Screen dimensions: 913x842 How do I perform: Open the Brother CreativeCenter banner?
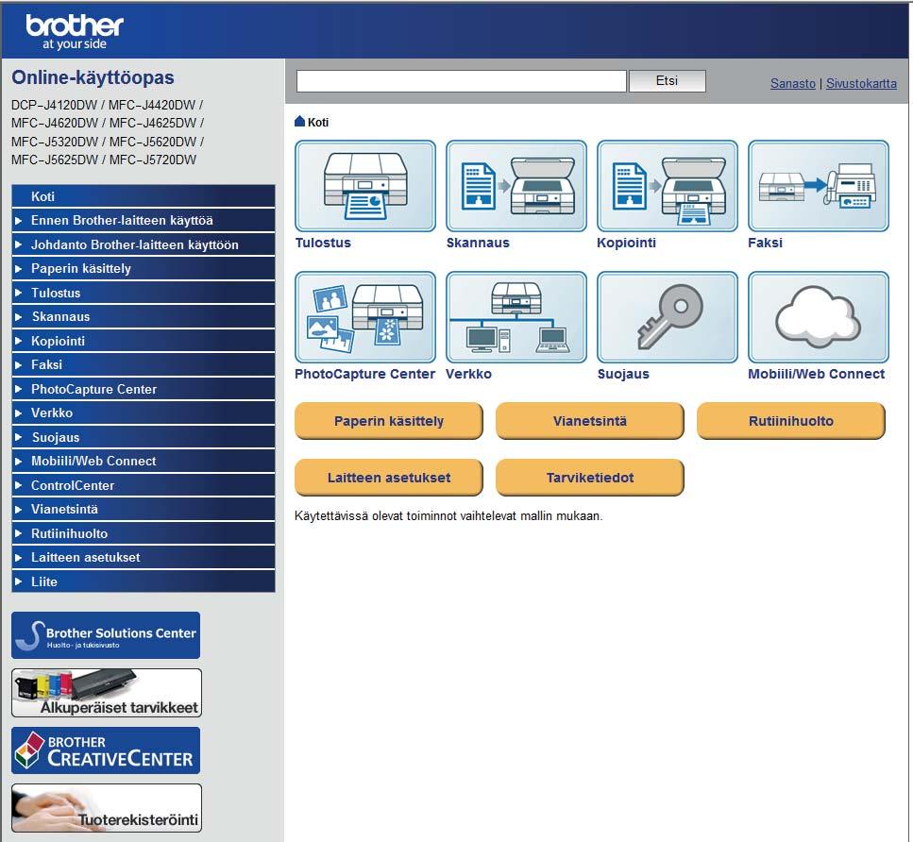pyautogui.click(x=106, y=750)
